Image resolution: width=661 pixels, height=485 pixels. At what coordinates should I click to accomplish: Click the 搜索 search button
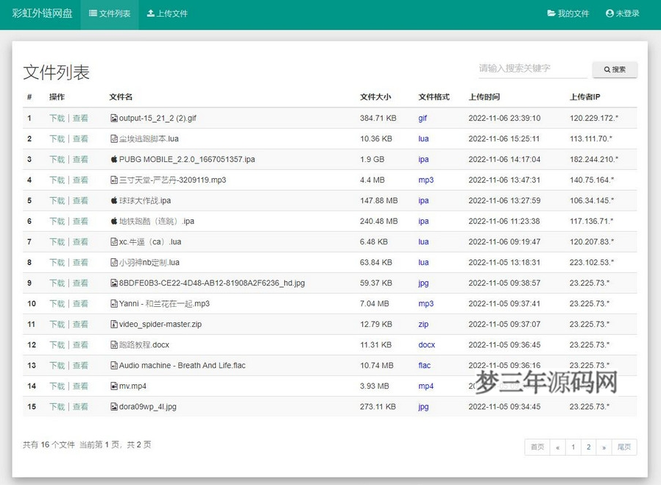click(615, 69)
